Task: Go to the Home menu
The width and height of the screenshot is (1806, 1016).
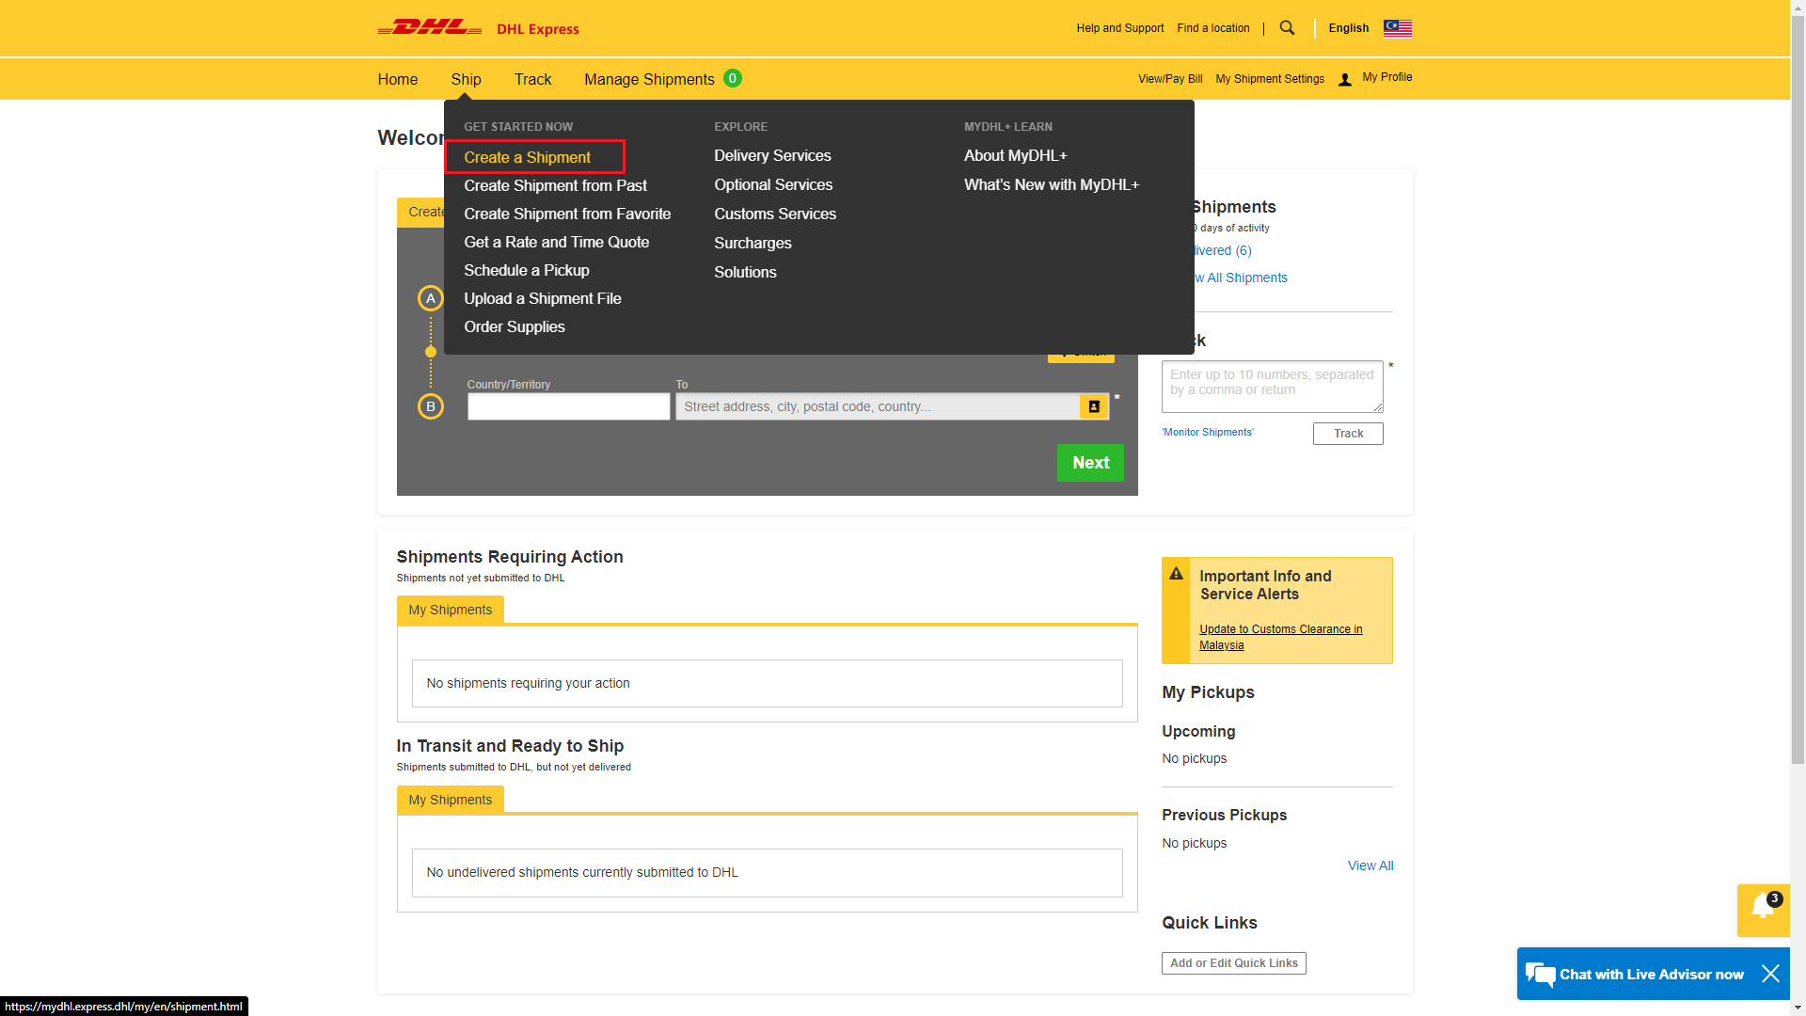Action: point(398,79)
